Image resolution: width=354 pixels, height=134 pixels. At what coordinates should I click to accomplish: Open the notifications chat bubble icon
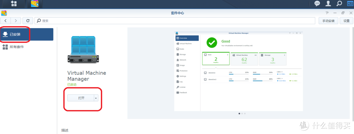click(317, 3)
